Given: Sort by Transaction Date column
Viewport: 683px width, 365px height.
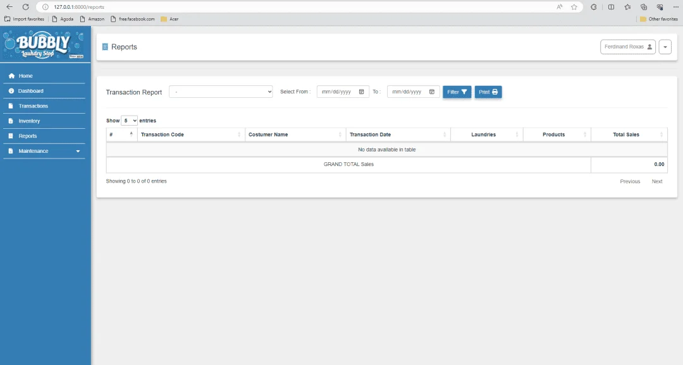Looking at the screenshot, I should coord(398,135).
